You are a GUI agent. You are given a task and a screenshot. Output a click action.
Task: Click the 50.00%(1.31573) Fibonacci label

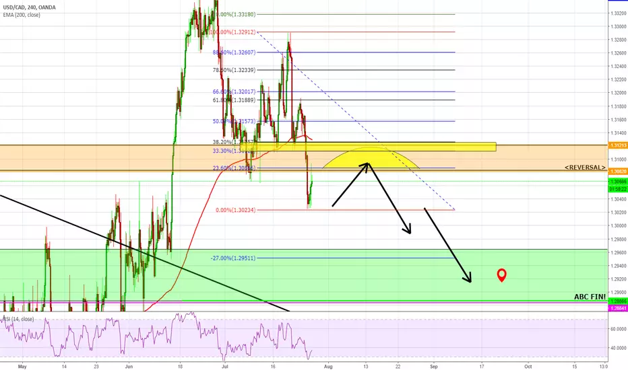[x=234, y=121]
